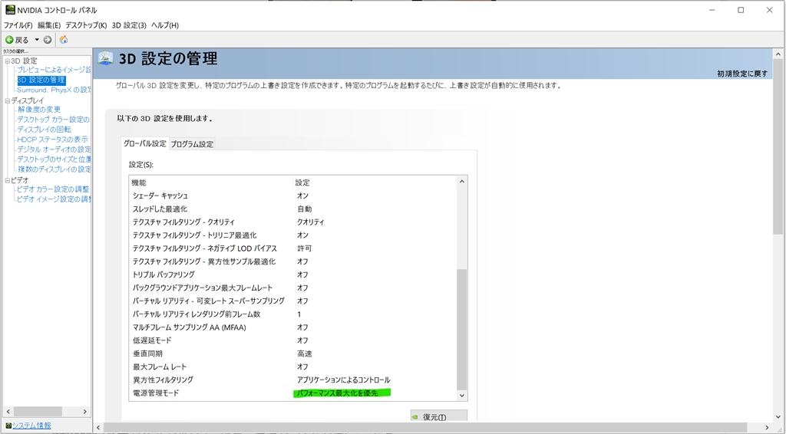Select デスクトップのサイズと位置 in tree

(54, 159)
